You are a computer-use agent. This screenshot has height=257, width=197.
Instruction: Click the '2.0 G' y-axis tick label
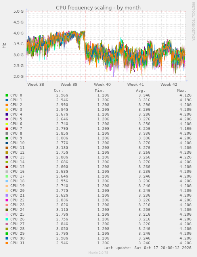pyautogui.click(x=19, y=77)
